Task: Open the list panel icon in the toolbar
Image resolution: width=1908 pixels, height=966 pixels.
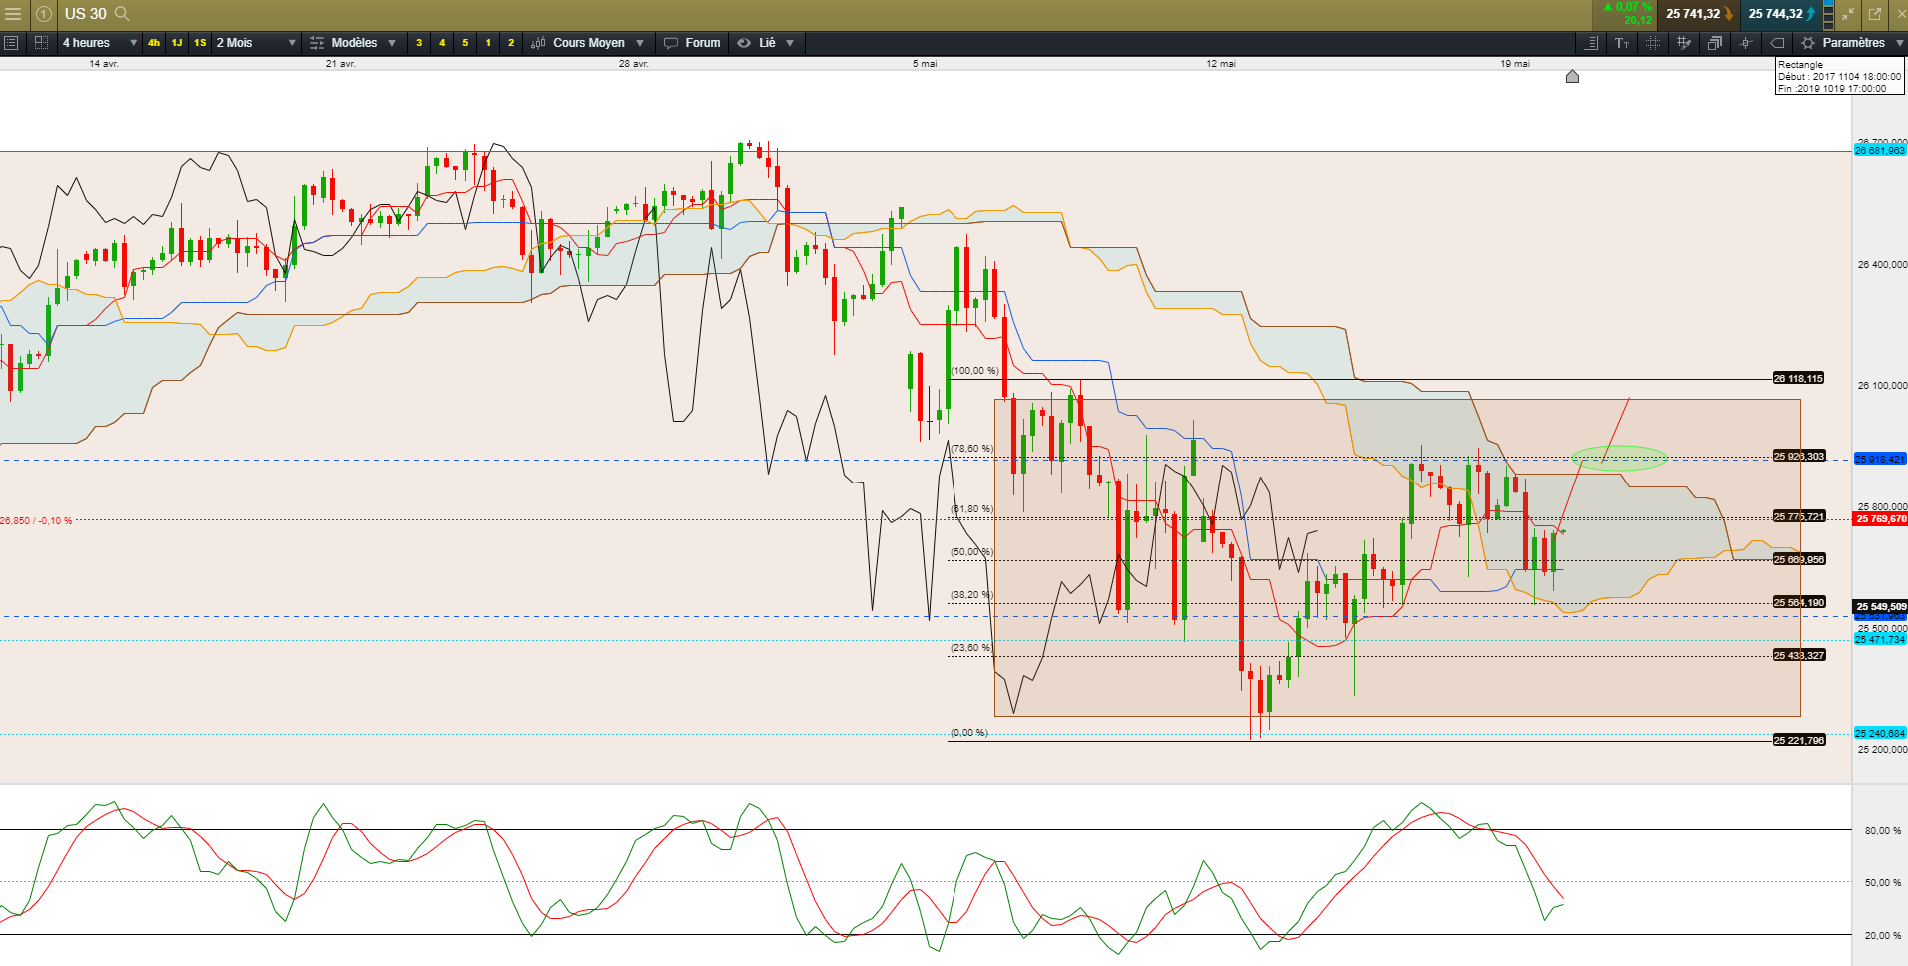Action: 11,43
